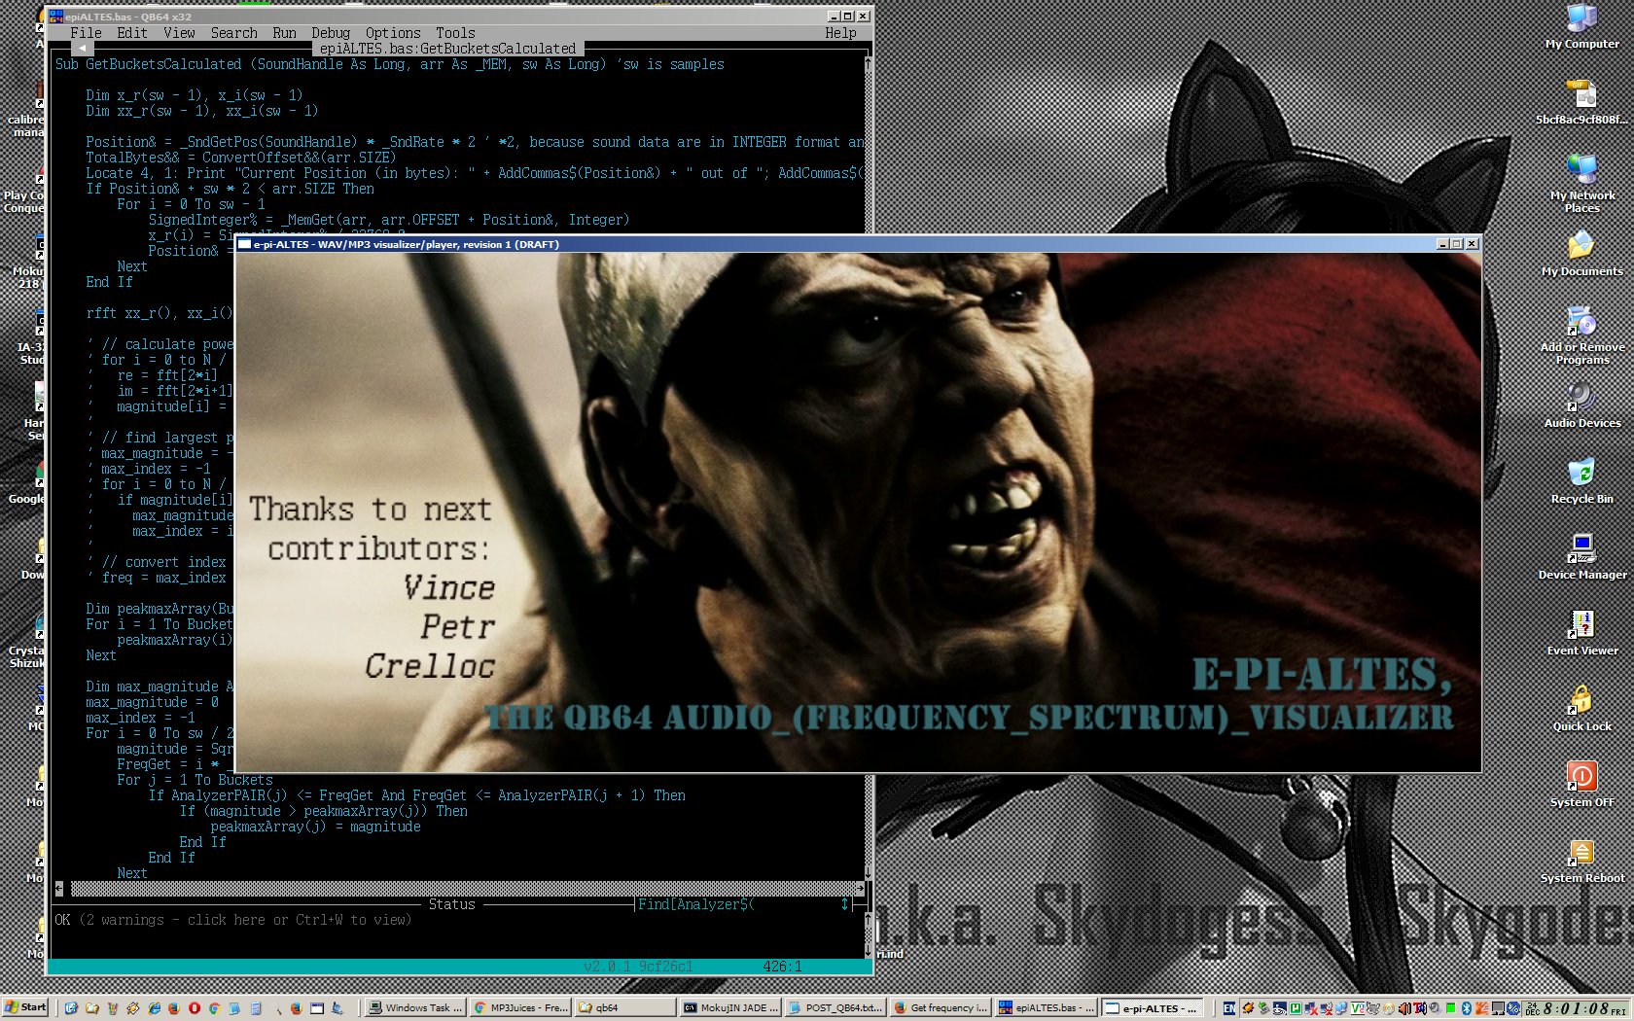
Task: Open My Computer desktop icon
Action: [x=1581, y=26]
